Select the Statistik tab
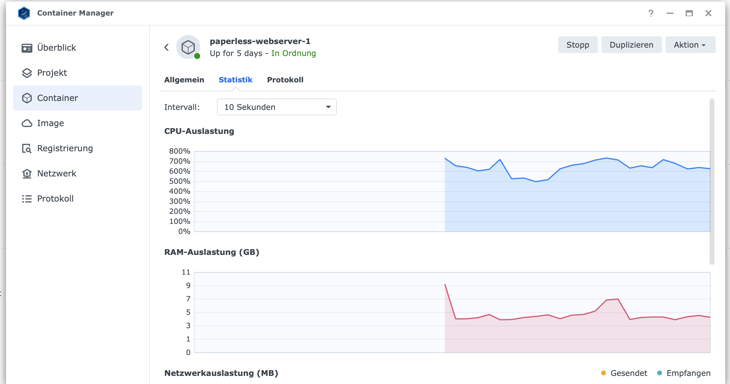 pos(236,80)
